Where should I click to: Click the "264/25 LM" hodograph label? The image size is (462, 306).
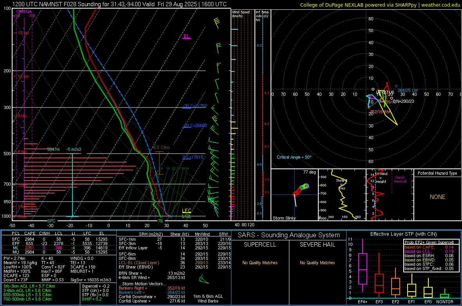[408, 90]
